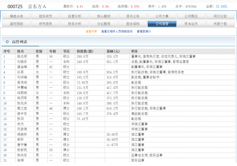This screenshot has height=166, width=237.
Task: Click the circle icon beside 高管列表 heading
Action: (x=7, y=42)
